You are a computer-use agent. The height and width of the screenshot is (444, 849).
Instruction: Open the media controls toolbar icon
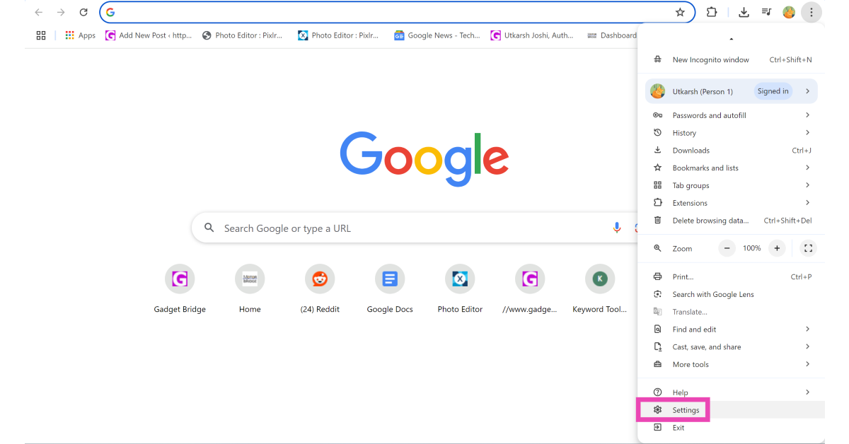[x=766, y=12]
